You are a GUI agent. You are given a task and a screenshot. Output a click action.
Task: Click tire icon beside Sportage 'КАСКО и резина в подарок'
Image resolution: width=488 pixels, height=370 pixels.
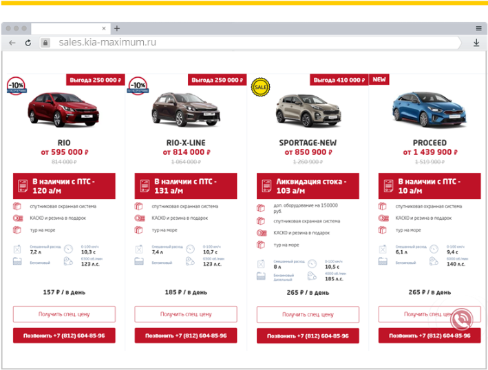click(262, 233)
